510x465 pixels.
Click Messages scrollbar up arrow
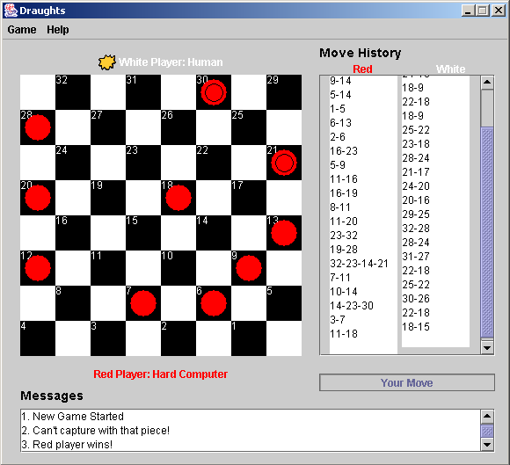click(487, 416)
